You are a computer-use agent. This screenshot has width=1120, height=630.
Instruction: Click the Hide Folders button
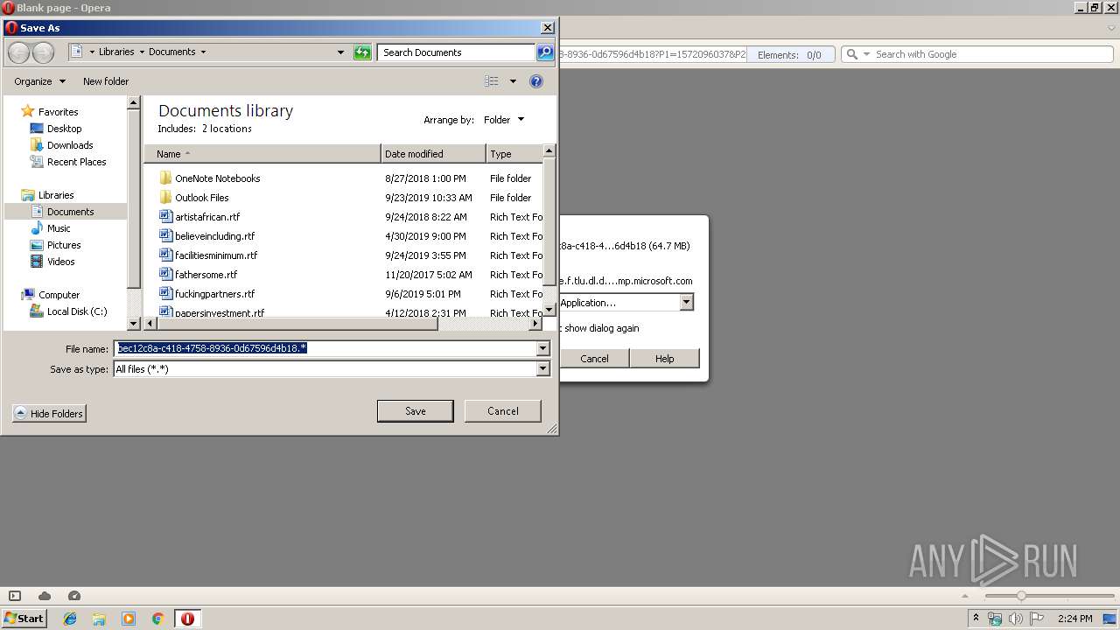click(x=50, y=414)
